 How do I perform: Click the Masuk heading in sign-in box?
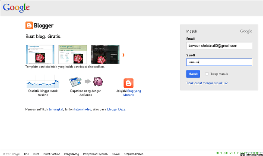tap(192, 31)
